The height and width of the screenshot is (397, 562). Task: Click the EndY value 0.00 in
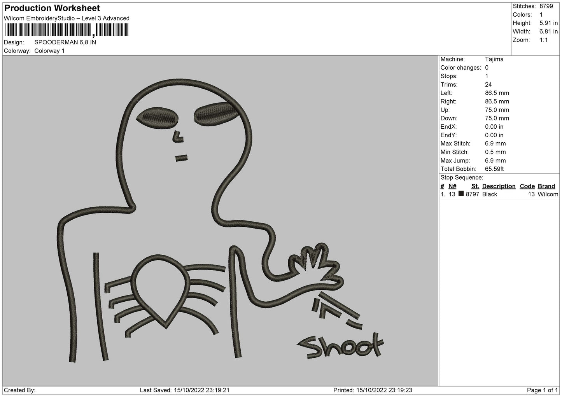[494, 135]
